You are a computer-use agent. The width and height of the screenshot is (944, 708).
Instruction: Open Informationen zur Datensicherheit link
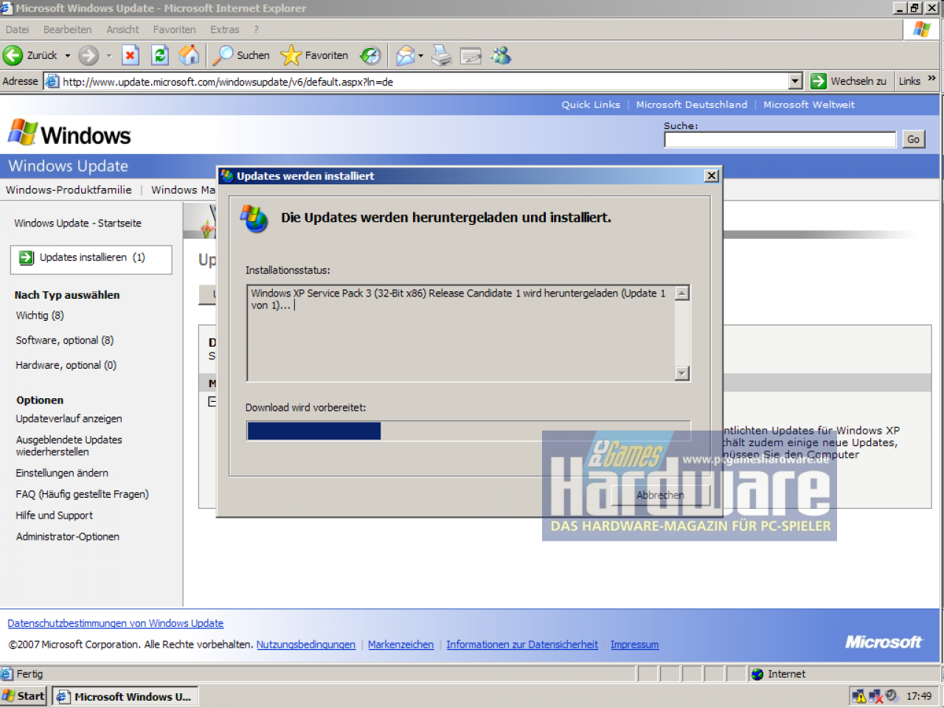click(522, 645)
